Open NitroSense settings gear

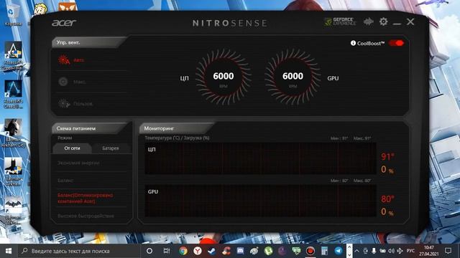383,21
